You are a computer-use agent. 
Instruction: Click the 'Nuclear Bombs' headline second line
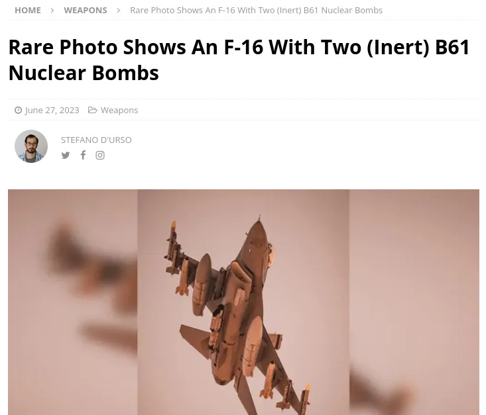pos(84,73)
